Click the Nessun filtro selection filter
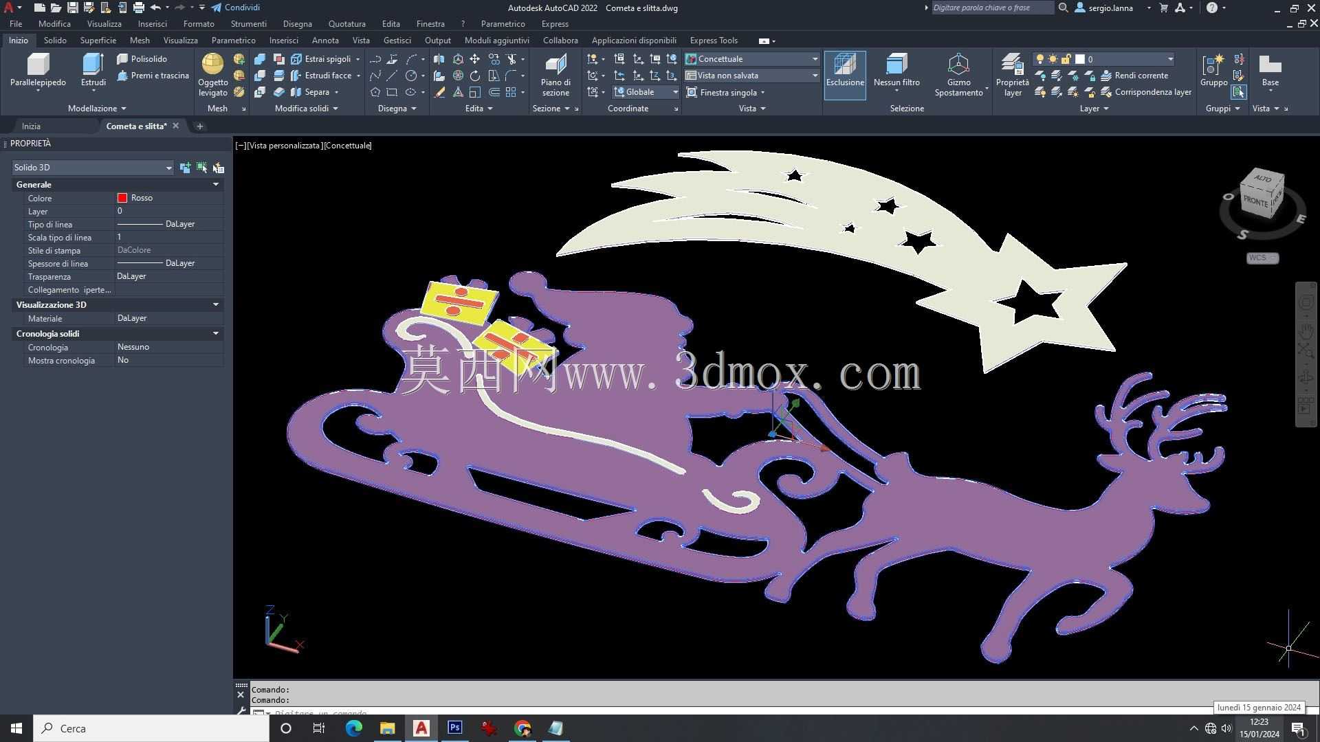1320x742 pixels. click(896, 71)
